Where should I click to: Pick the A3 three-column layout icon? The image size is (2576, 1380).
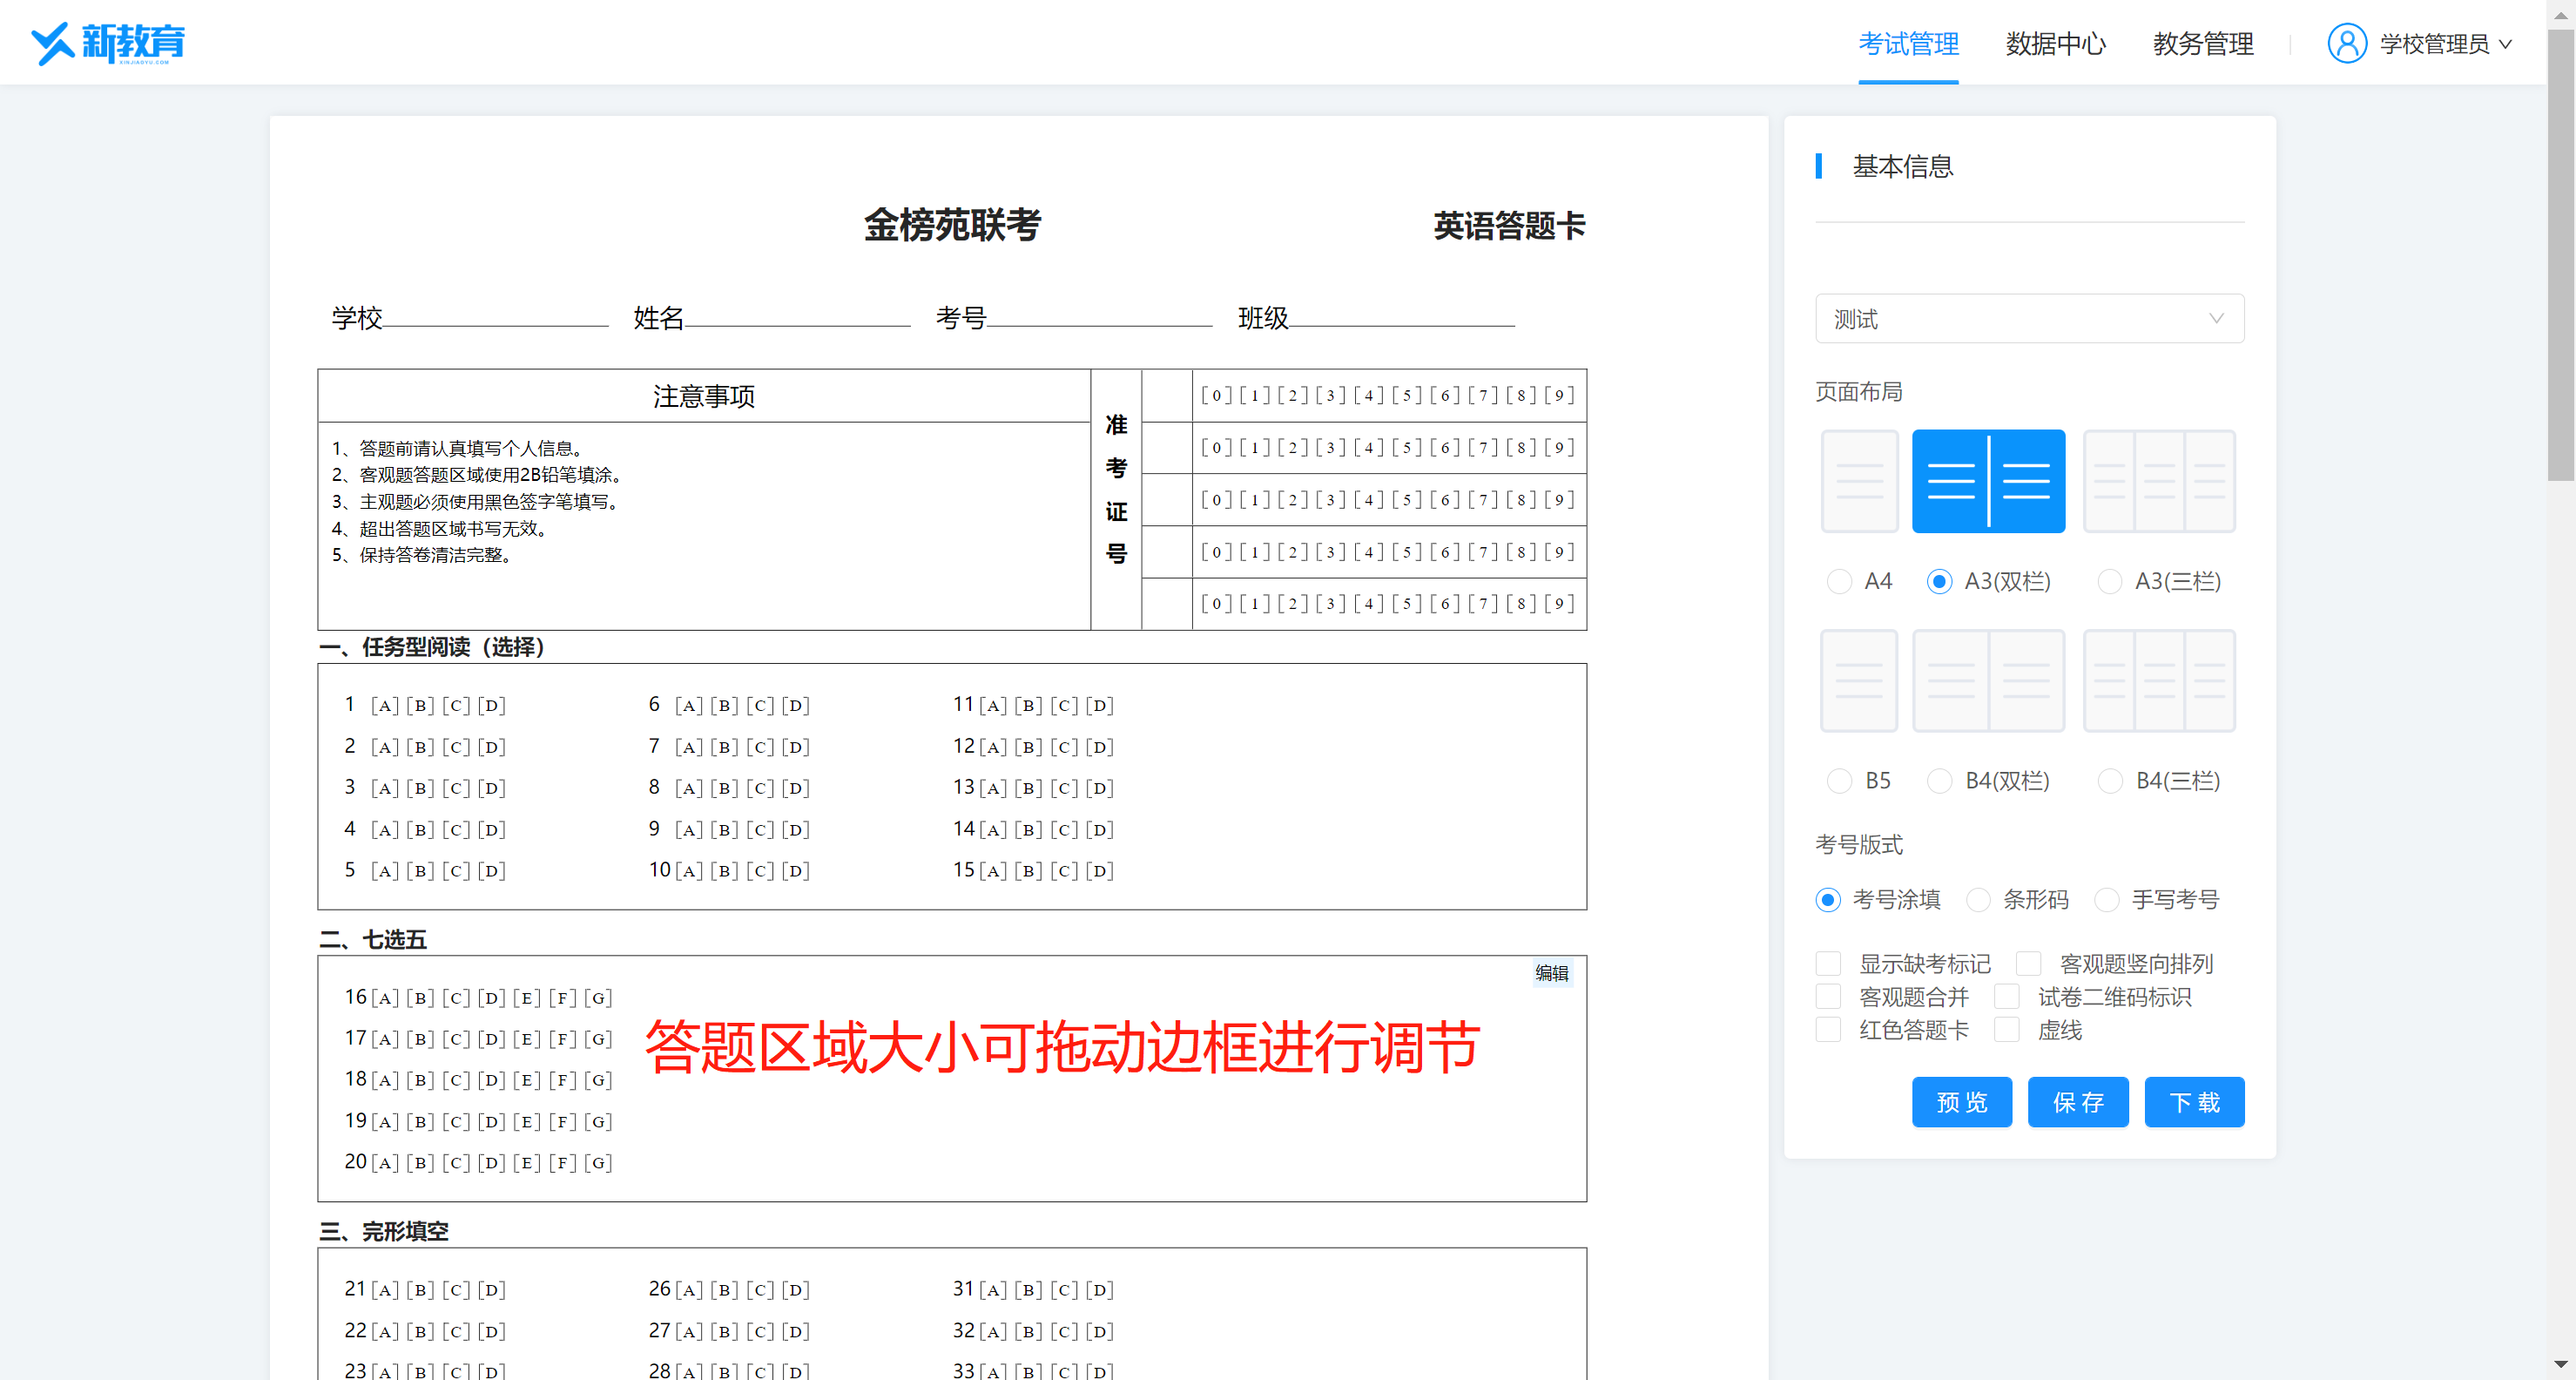tap(2159, 482)
